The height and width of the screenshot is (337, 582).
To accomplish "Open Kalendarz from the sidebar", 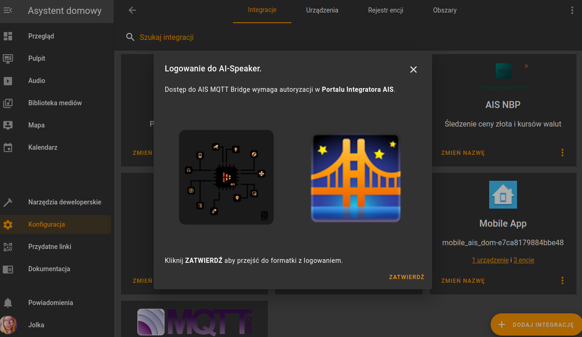I will click(56, 147).
